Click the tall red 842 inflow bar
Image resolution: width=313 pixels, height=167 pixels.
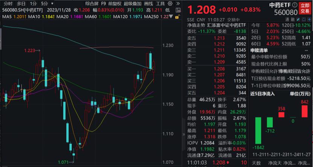(x=304, y=111)
